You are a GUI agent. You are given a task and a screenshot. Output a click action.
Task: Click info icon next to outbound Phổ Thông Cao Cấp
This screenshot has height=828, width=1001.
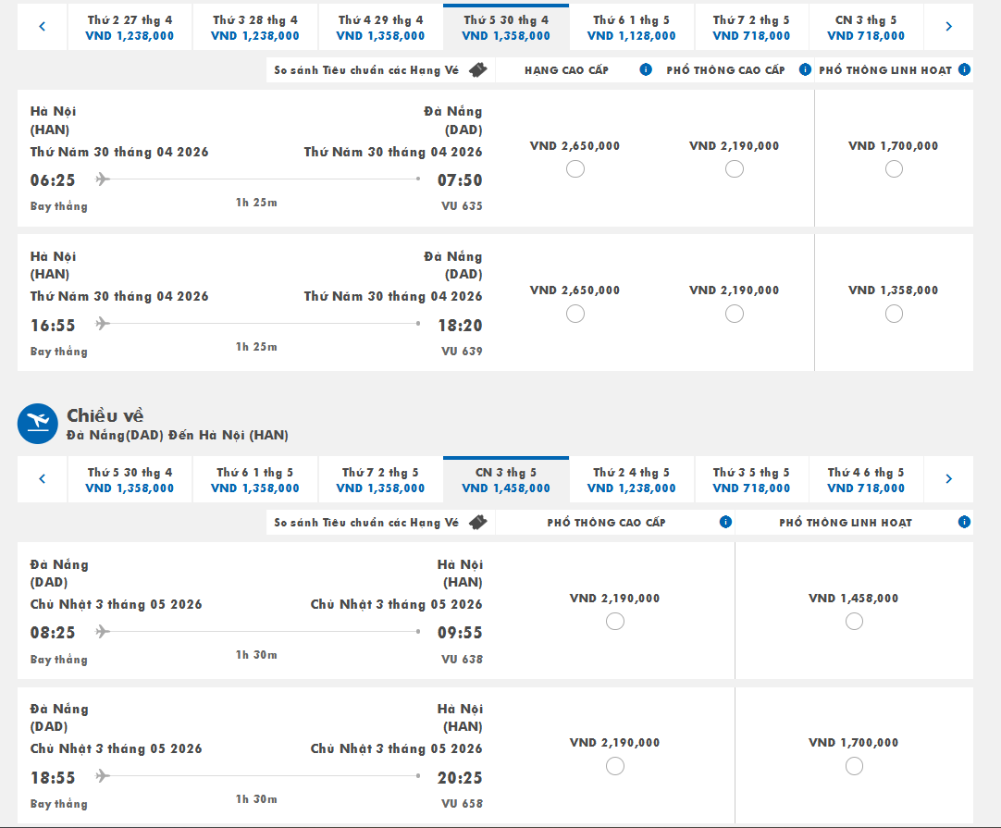pyautogui.click(x=805, y=70)
